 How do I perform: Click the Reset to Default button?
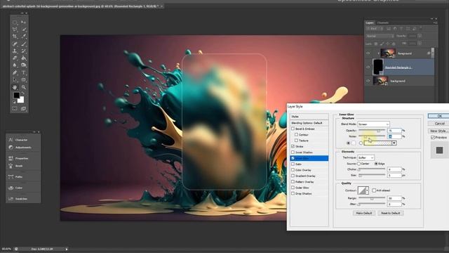click(390, 213)
